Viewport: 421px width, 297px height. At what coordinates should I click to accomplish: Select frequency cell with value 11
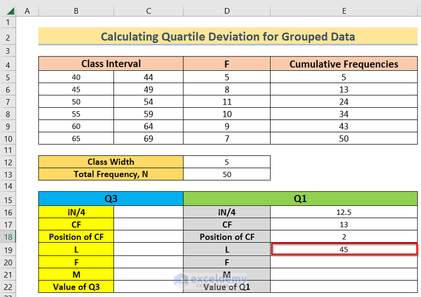tap(227, 102)
